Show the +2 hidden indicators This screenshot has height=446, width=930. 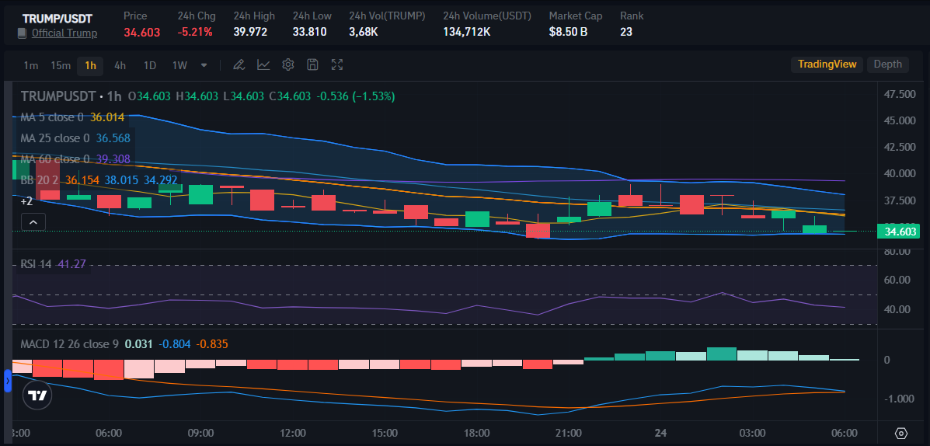coord(26,201)
